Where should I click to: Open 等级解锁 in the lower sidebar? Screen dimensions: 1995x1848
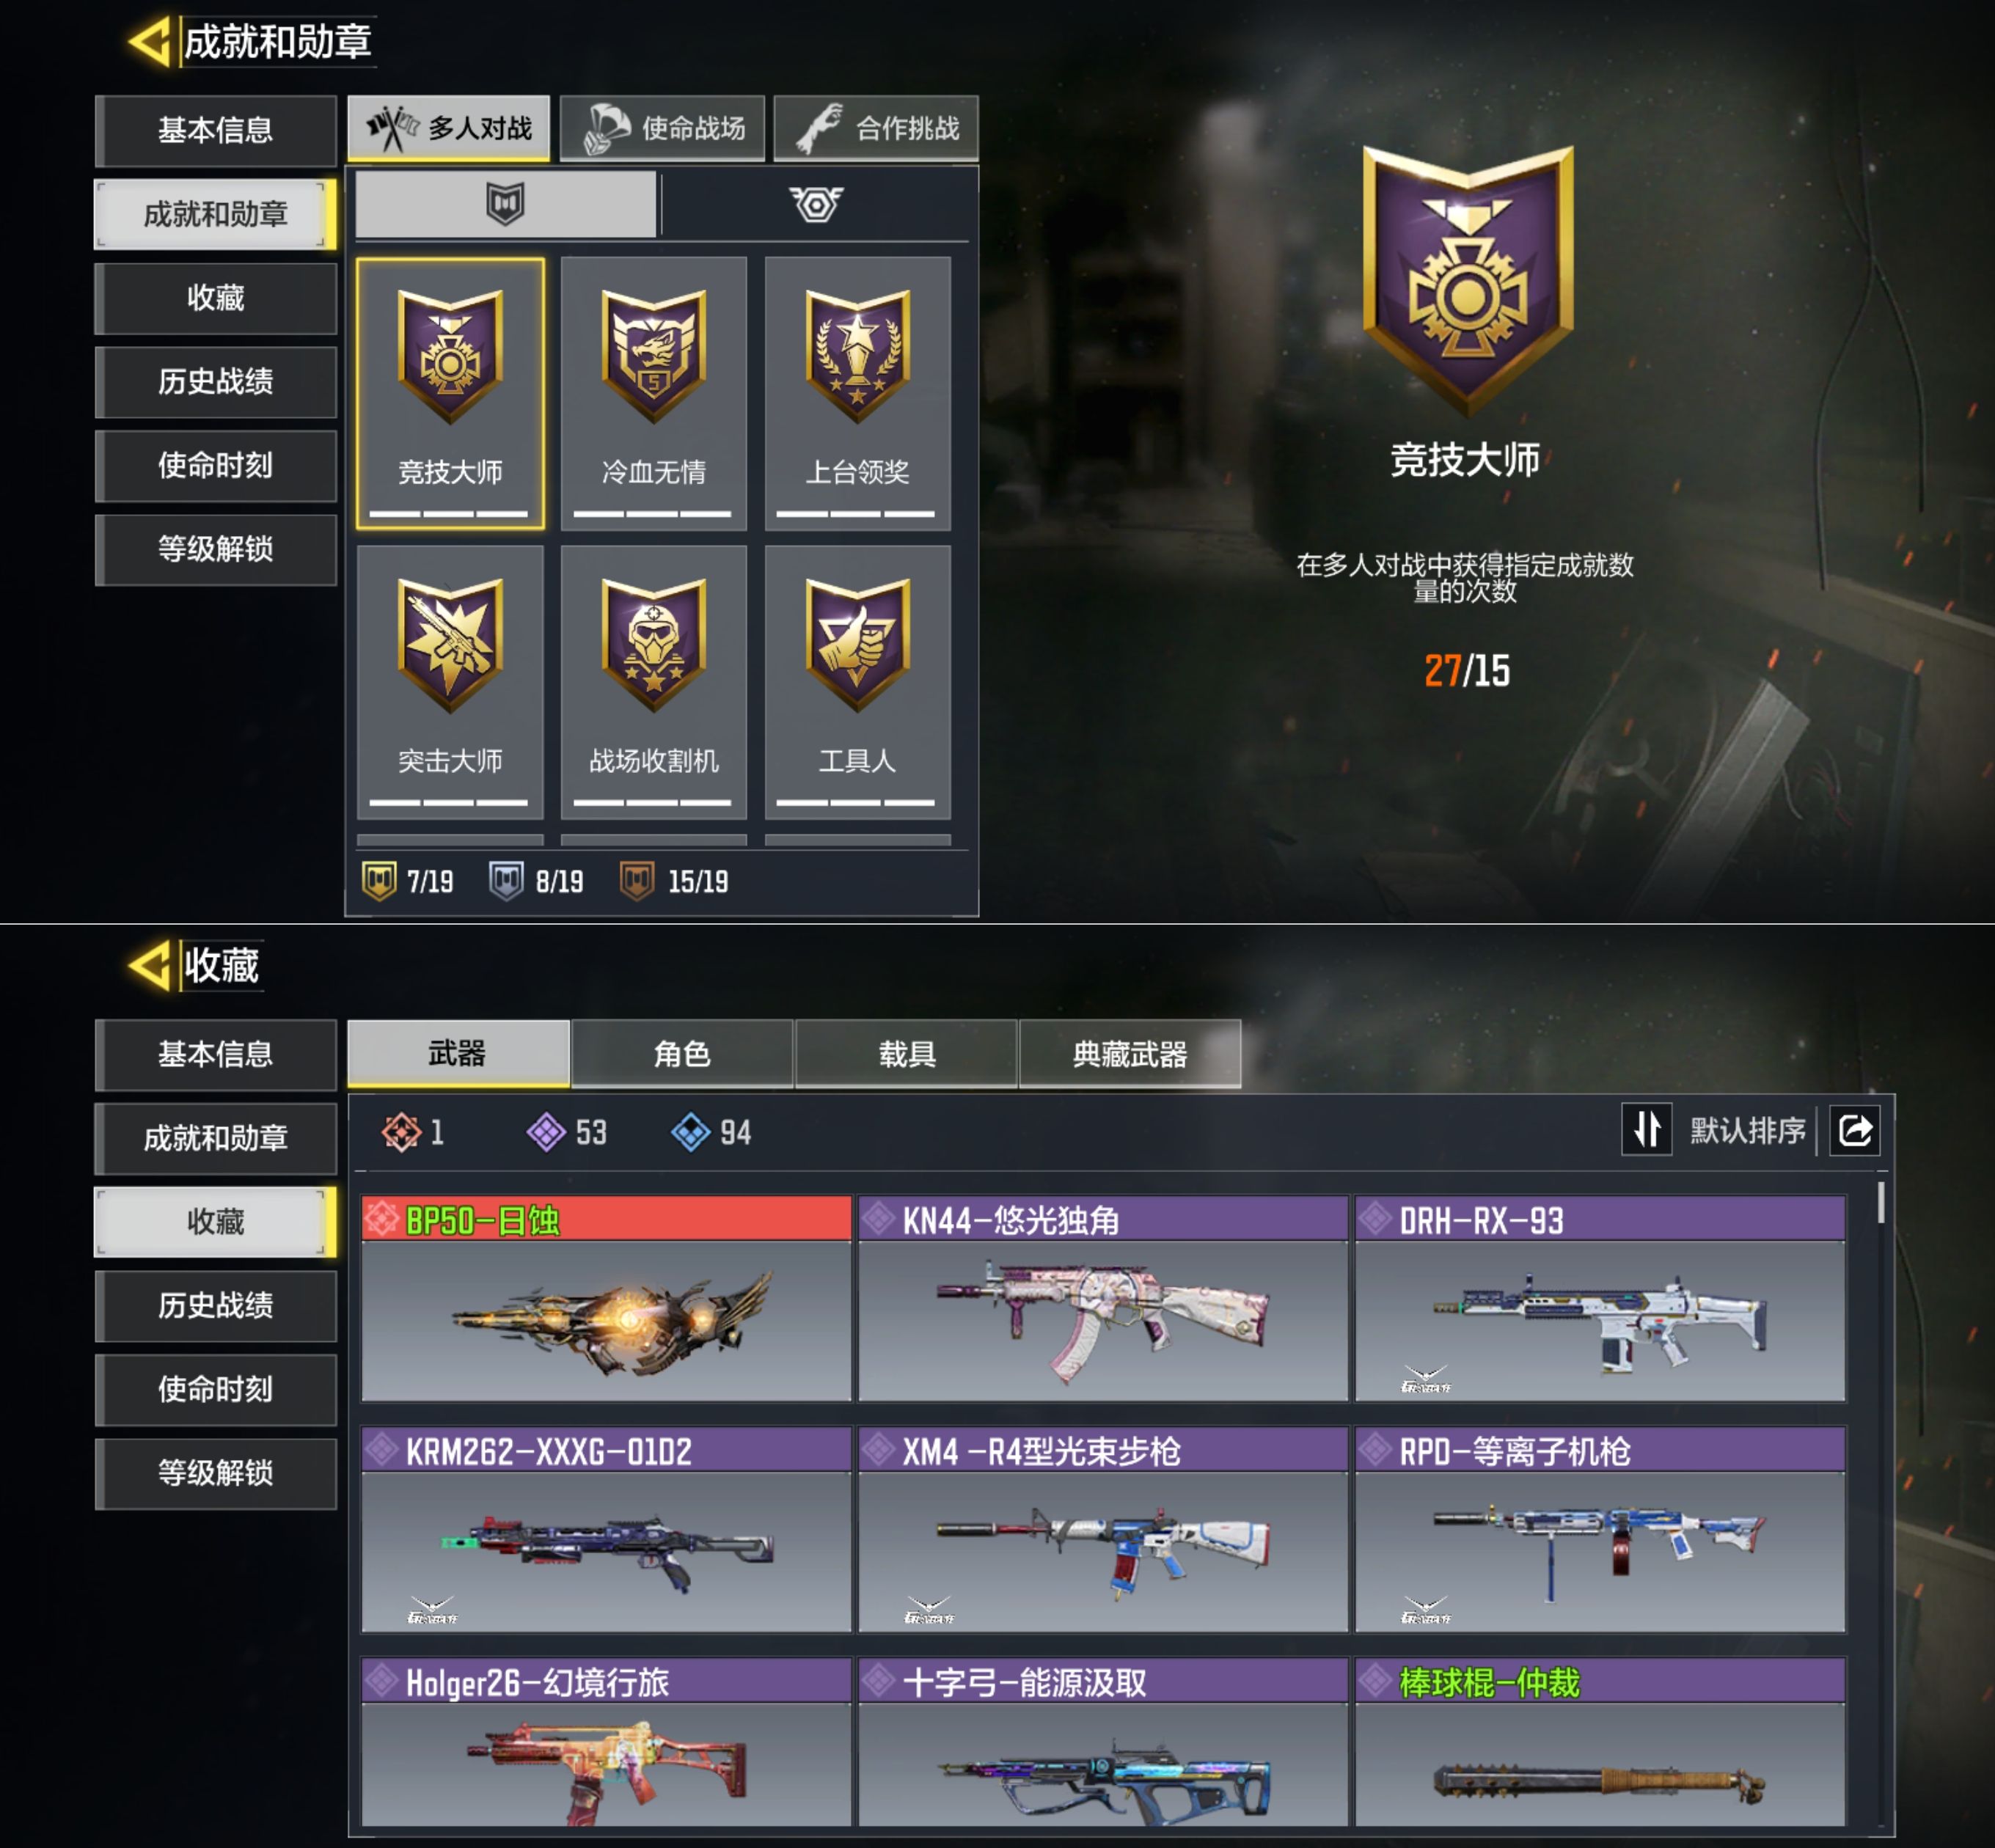point(216,1473)
